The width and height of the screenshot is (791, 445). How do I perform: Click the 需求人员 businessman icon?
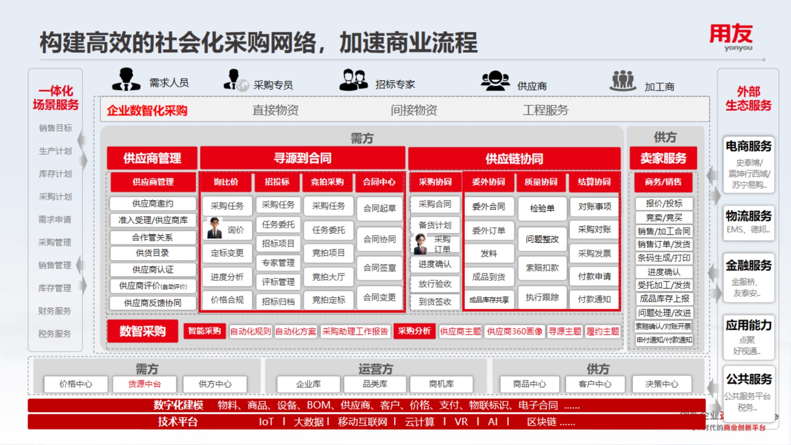126,80
